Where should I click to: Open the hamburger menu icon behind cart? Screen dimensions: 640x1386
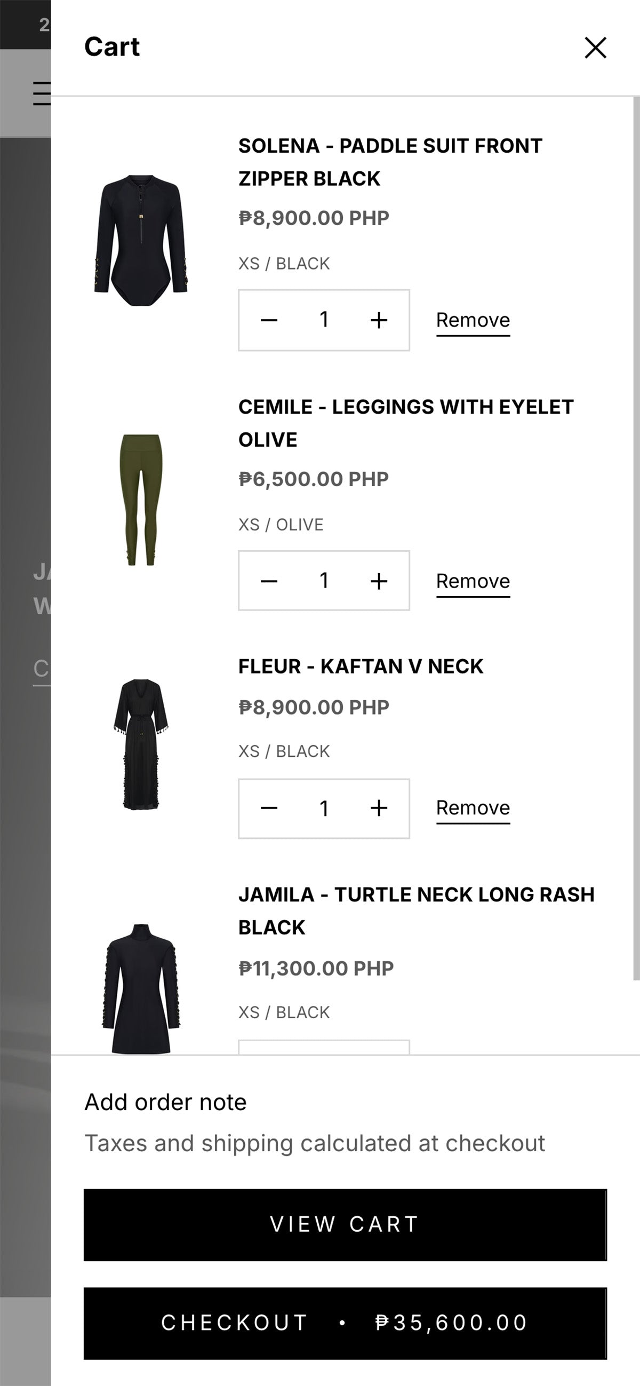tap(42, 93)
